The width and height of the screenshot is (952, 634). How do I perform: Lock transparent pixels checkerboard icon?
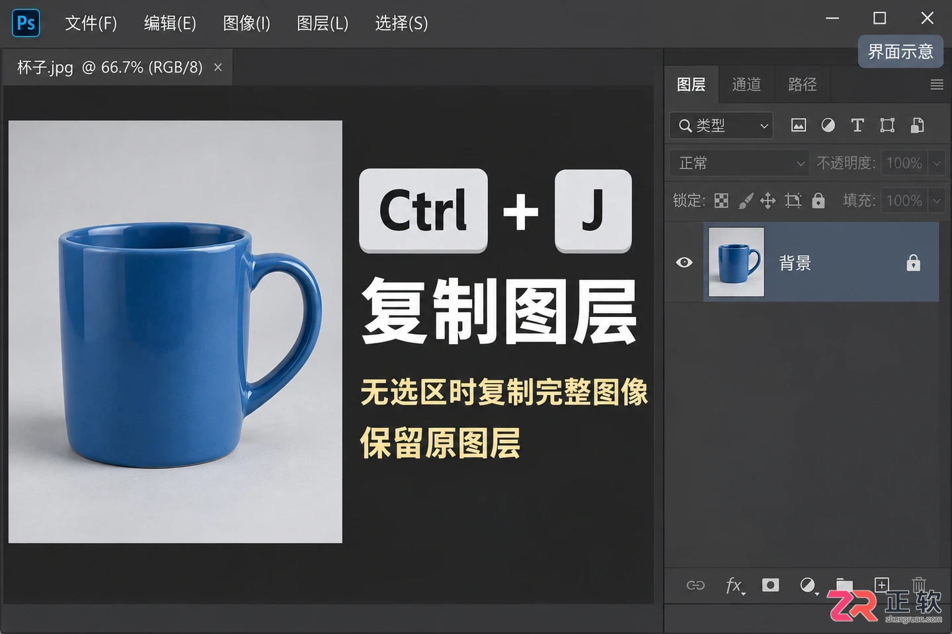coord(721,201)
